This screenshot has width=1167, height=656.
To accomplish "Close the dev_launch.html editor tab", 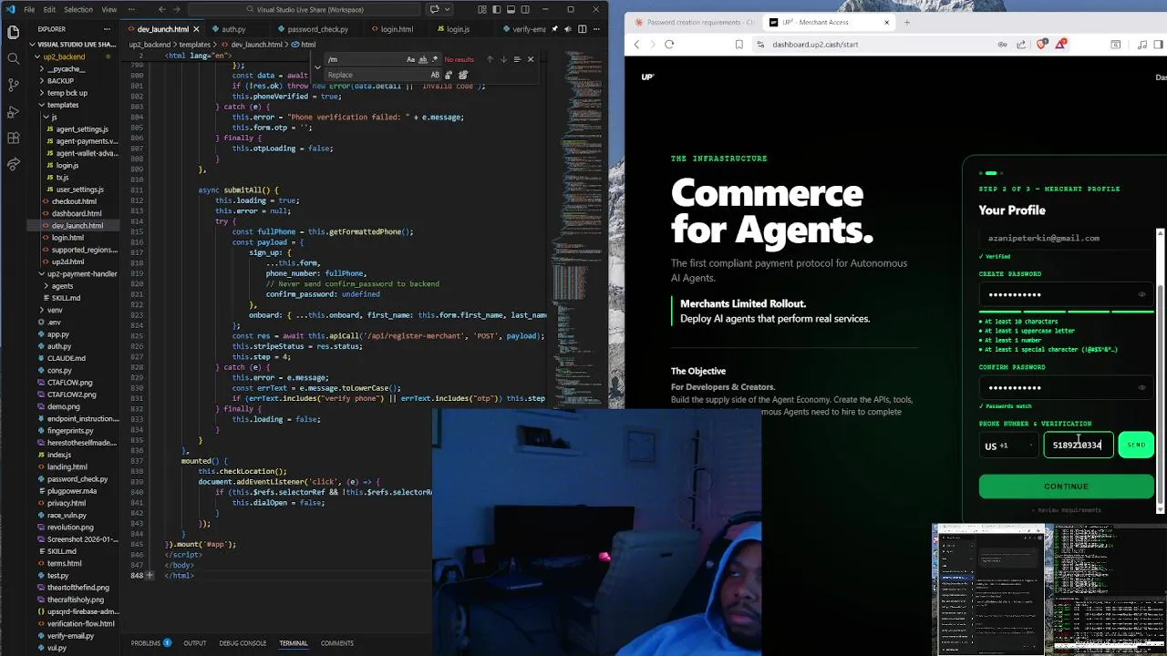I will pyautogui.click(x=197, y=29).
